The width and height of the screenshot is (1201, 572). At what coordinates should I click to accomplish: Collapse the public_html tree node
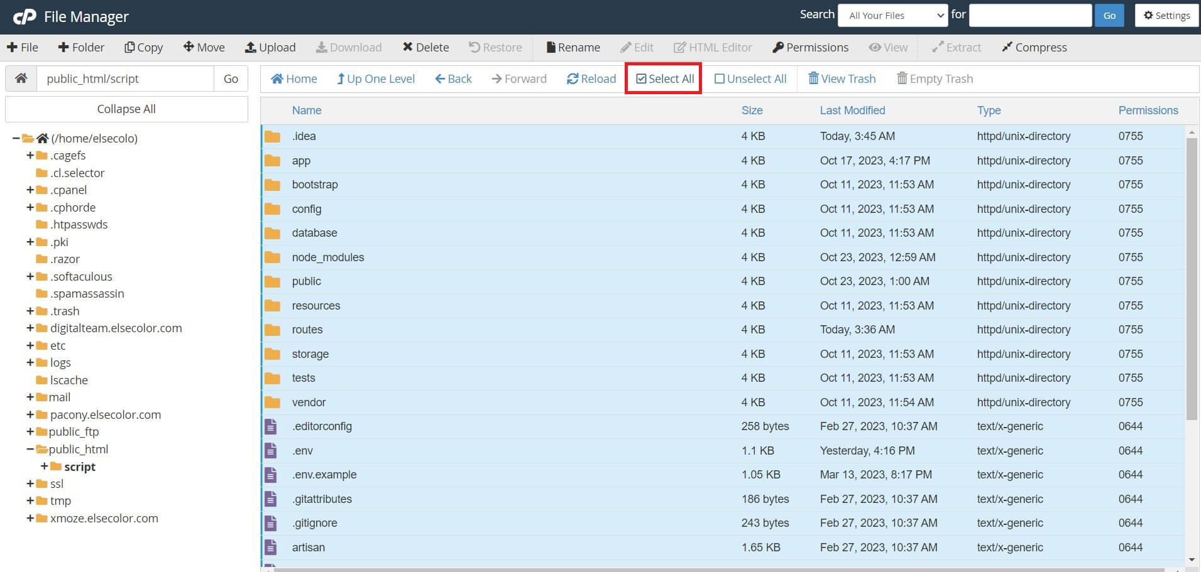click(30, 450)
